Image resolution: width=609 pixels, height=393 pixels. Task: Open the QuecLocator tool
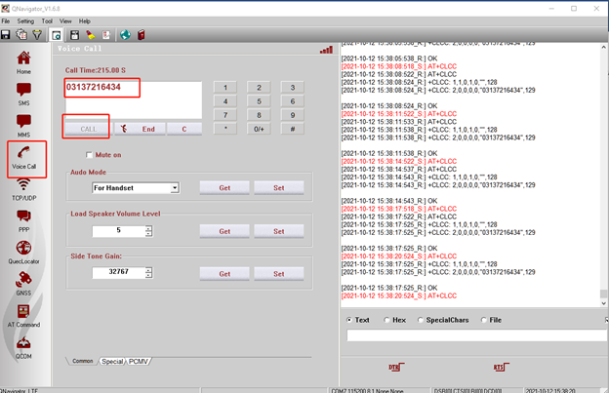23,252
